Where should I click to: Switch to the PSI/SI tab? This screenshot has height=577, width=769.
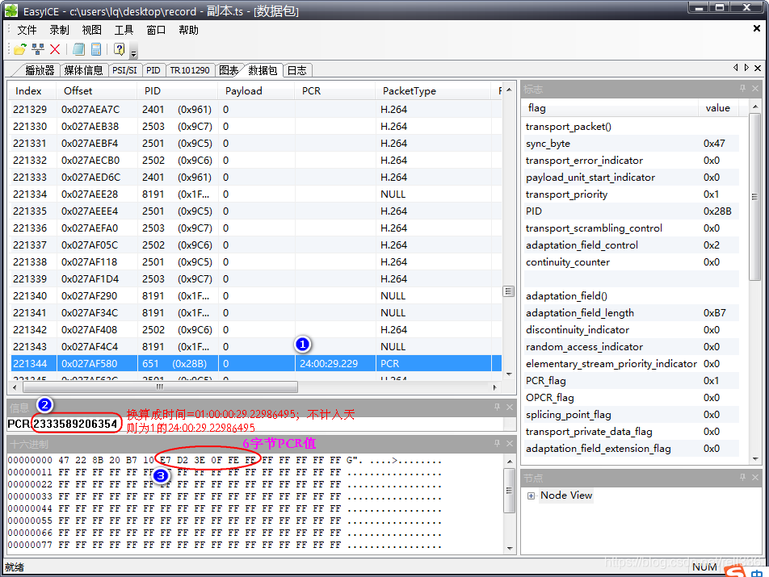point(124,70)
